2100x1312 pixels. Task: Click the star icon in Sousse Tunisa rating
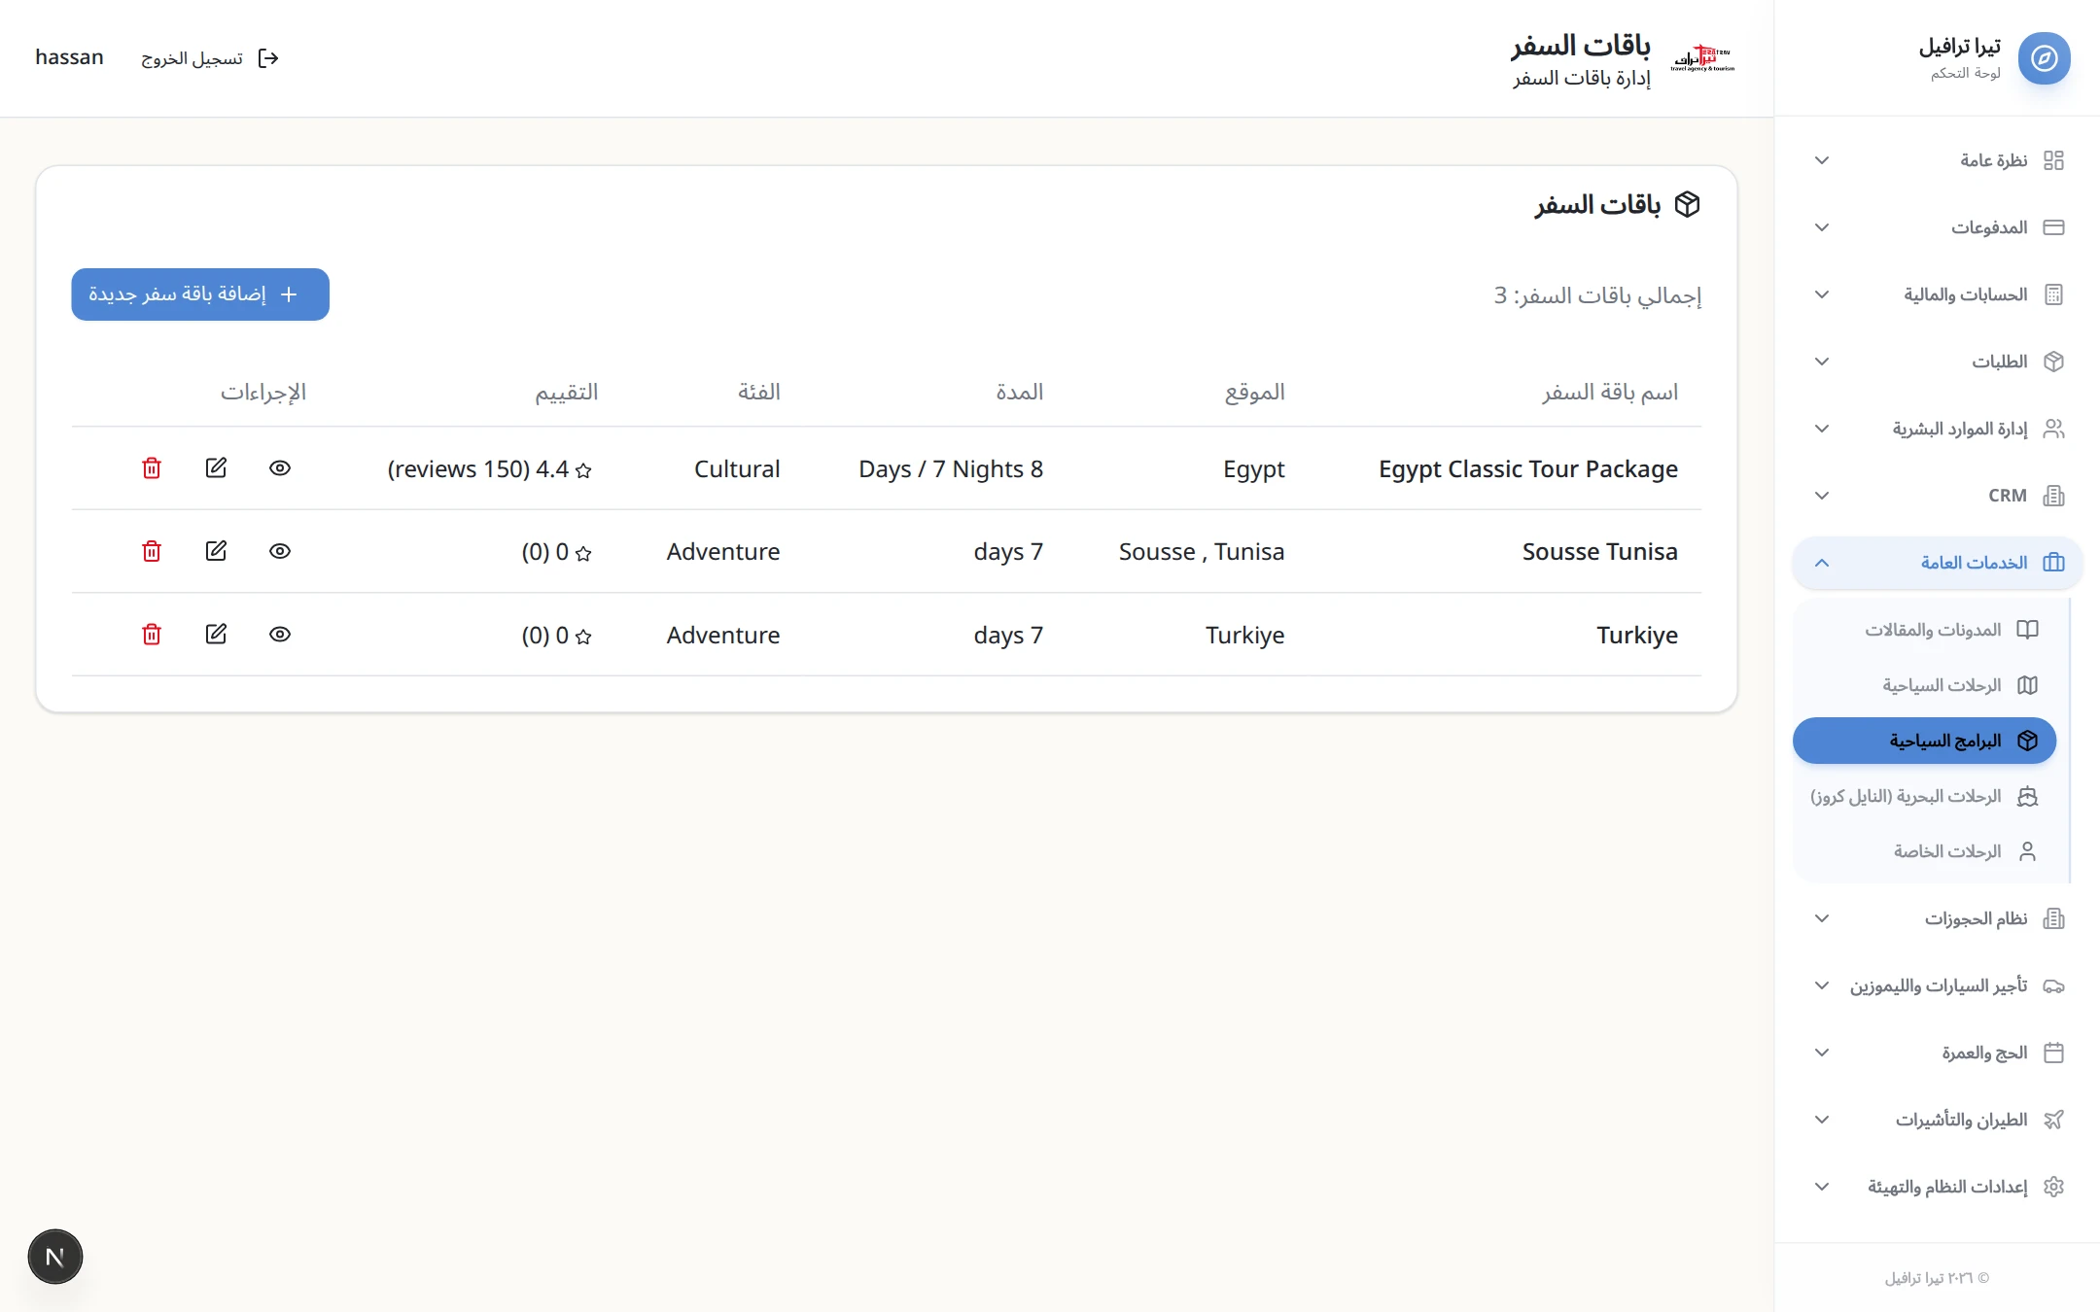tap(583, 553)
